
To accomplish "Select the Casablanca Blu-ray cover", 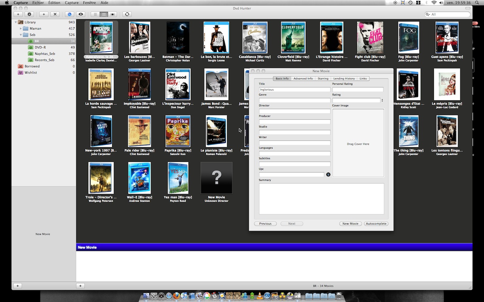I will [x=255, y=37].
